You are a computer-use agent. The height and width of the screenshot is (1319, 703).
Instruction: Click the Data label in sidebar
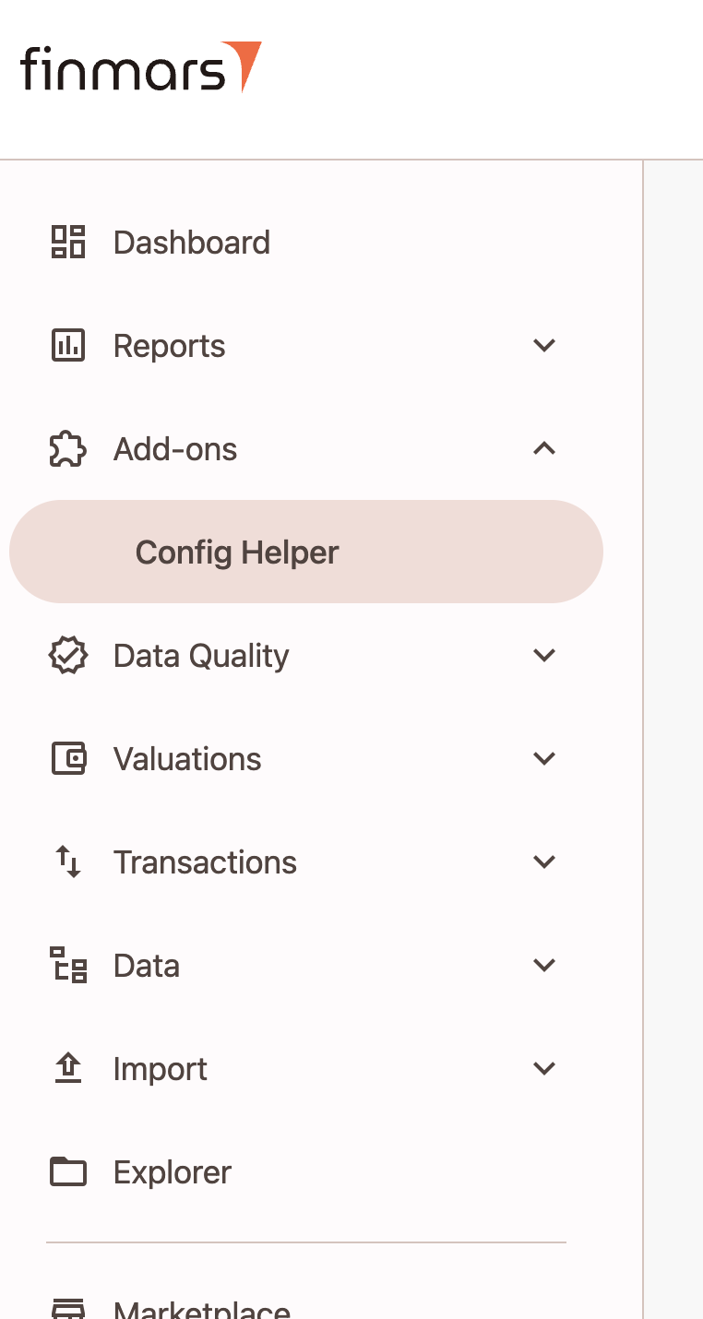(x=147, y=966)
